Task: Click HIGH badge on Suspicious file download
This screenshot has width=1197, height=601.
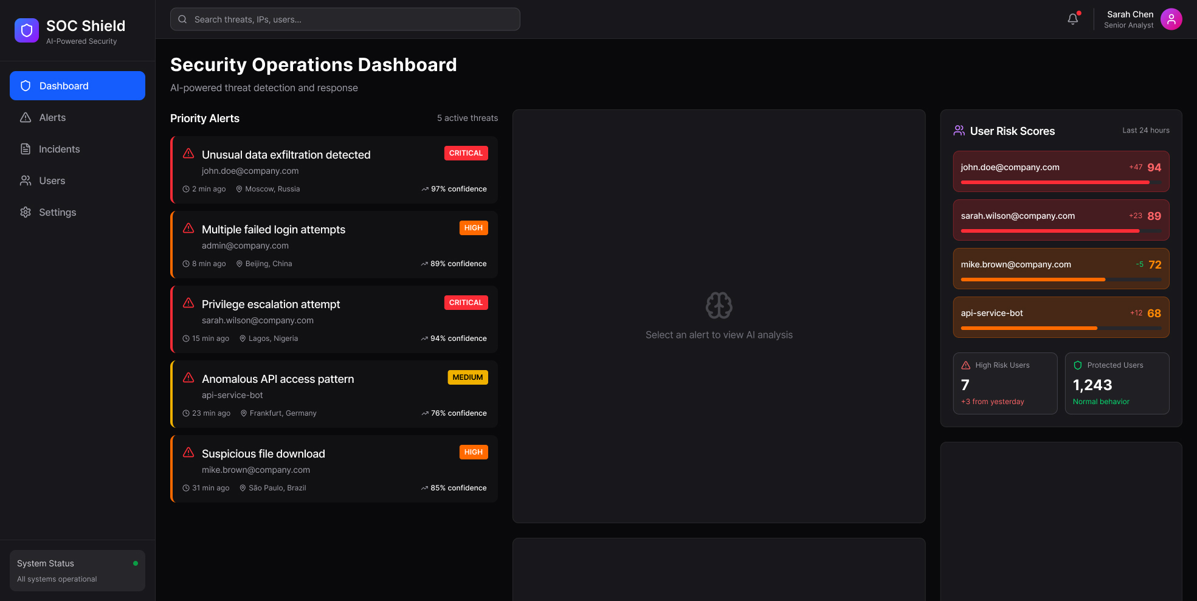Action: (474, 452)
